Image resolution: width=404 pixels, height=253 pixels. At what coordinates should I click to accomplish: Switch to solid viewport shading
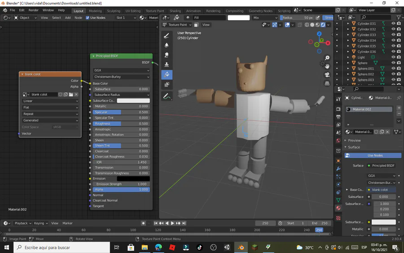[x=312, y=25]
